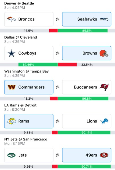Screen dimensions: 115x170
Task: Select Cowboys as the pick
Action: click(29, 53)
